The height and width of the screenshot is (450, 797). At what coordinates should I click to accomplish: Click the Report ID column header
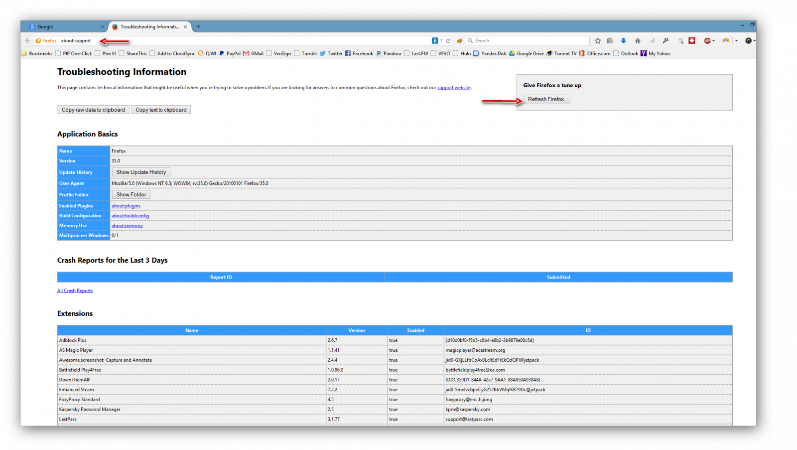(221, 277)
